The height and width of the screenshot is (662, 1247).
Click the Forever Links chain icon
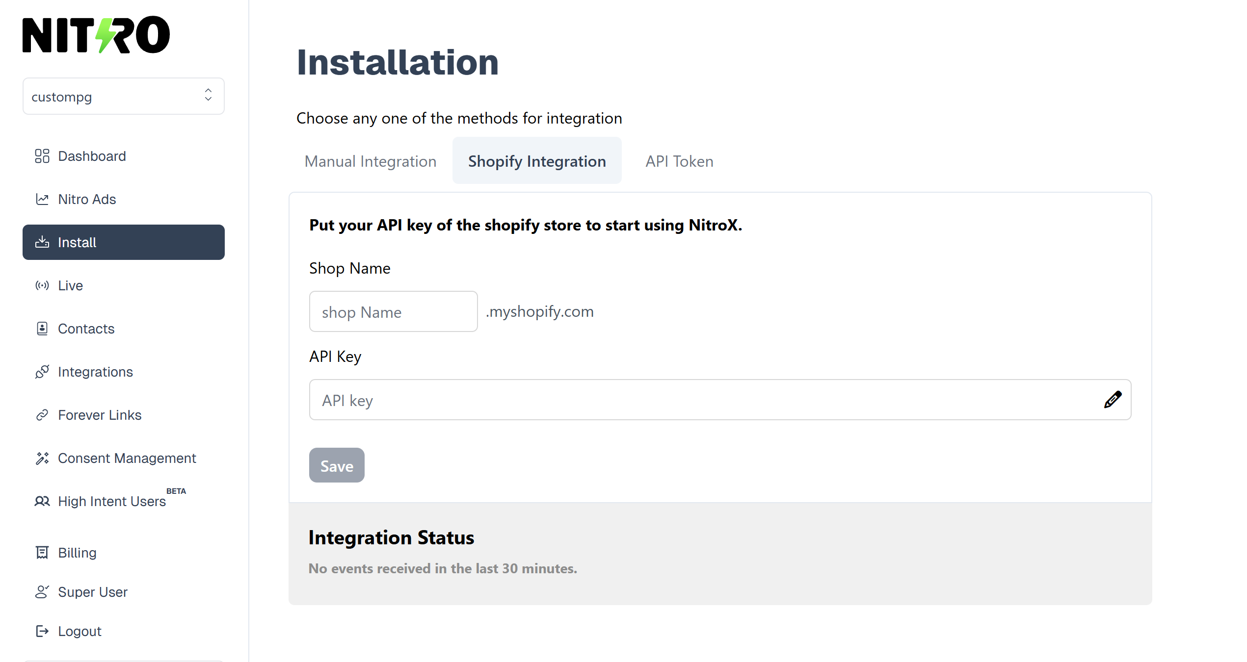point(42,415)
